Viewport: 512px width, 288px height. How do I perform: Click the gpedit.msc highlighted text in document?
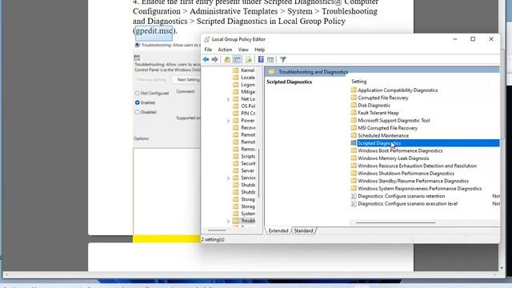(x=154, y=31)
